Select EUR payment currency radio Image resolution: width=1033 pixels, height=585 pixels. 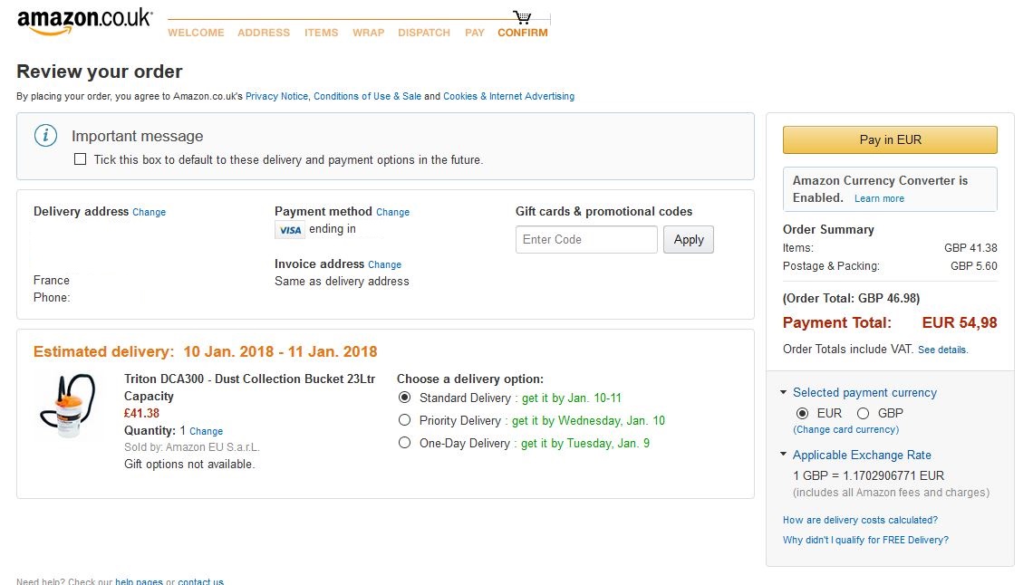pyautogui.click(x=802, y=413)
